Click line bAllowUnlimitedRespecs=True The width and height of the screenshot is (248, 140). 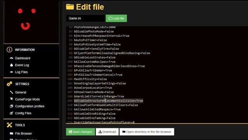point(97,109)
